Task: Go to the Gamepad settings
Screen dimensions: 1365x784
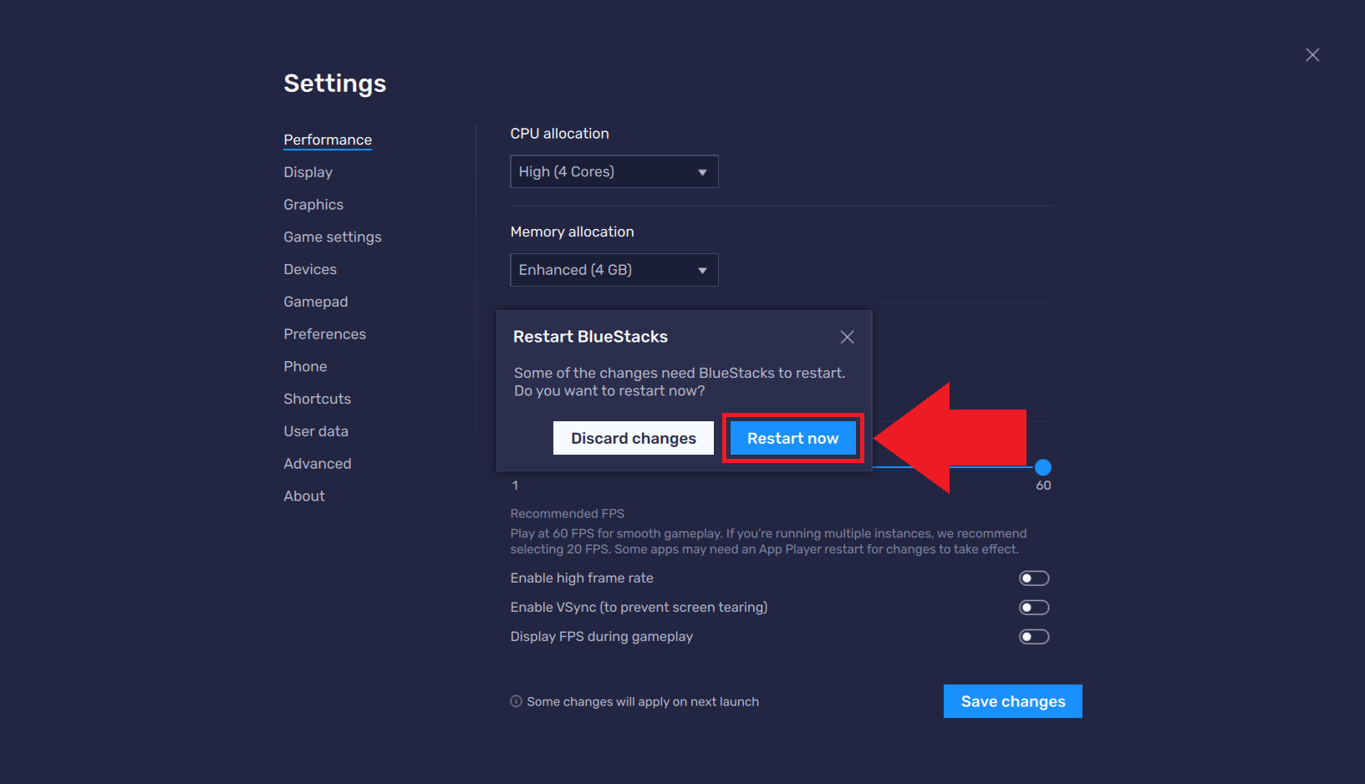Action: [x=315, y=301]
